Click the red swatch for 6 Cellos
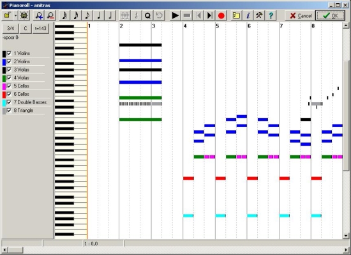 click(4, 95)
